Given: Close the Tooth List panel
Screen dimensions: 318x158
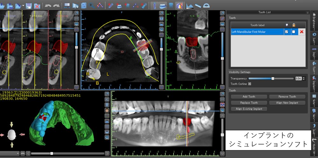Looking at the screenshot, I should [x=308, y=12].
